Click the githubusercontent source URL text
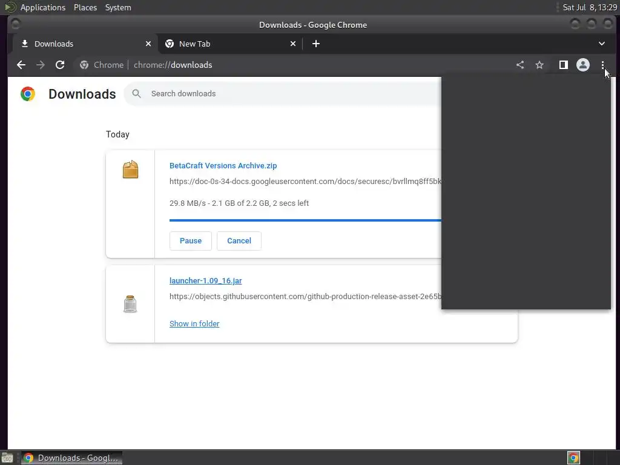 point(305,297)
